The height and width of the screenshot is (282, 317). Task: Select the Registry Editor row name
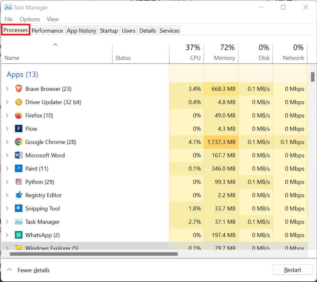43,195
